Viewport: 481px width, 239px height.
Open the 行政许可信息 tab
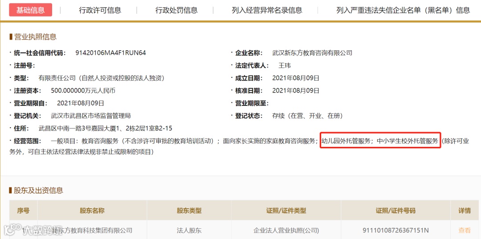pos(100,10)
